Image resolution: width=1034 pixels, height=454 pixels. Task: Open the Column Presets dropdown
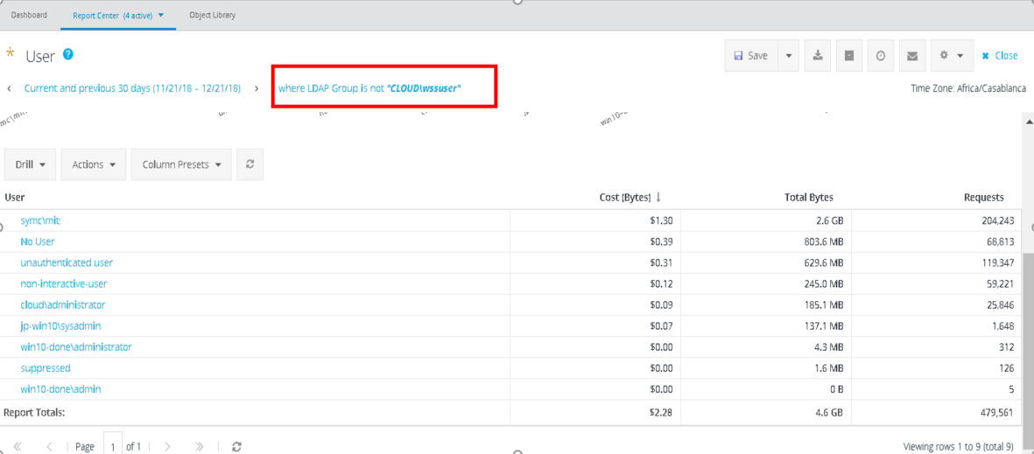[x=181, y=164]
